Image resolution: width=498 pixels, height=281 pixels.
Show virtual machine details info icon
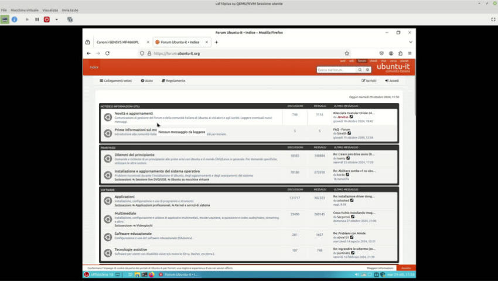tap(15, 19)
